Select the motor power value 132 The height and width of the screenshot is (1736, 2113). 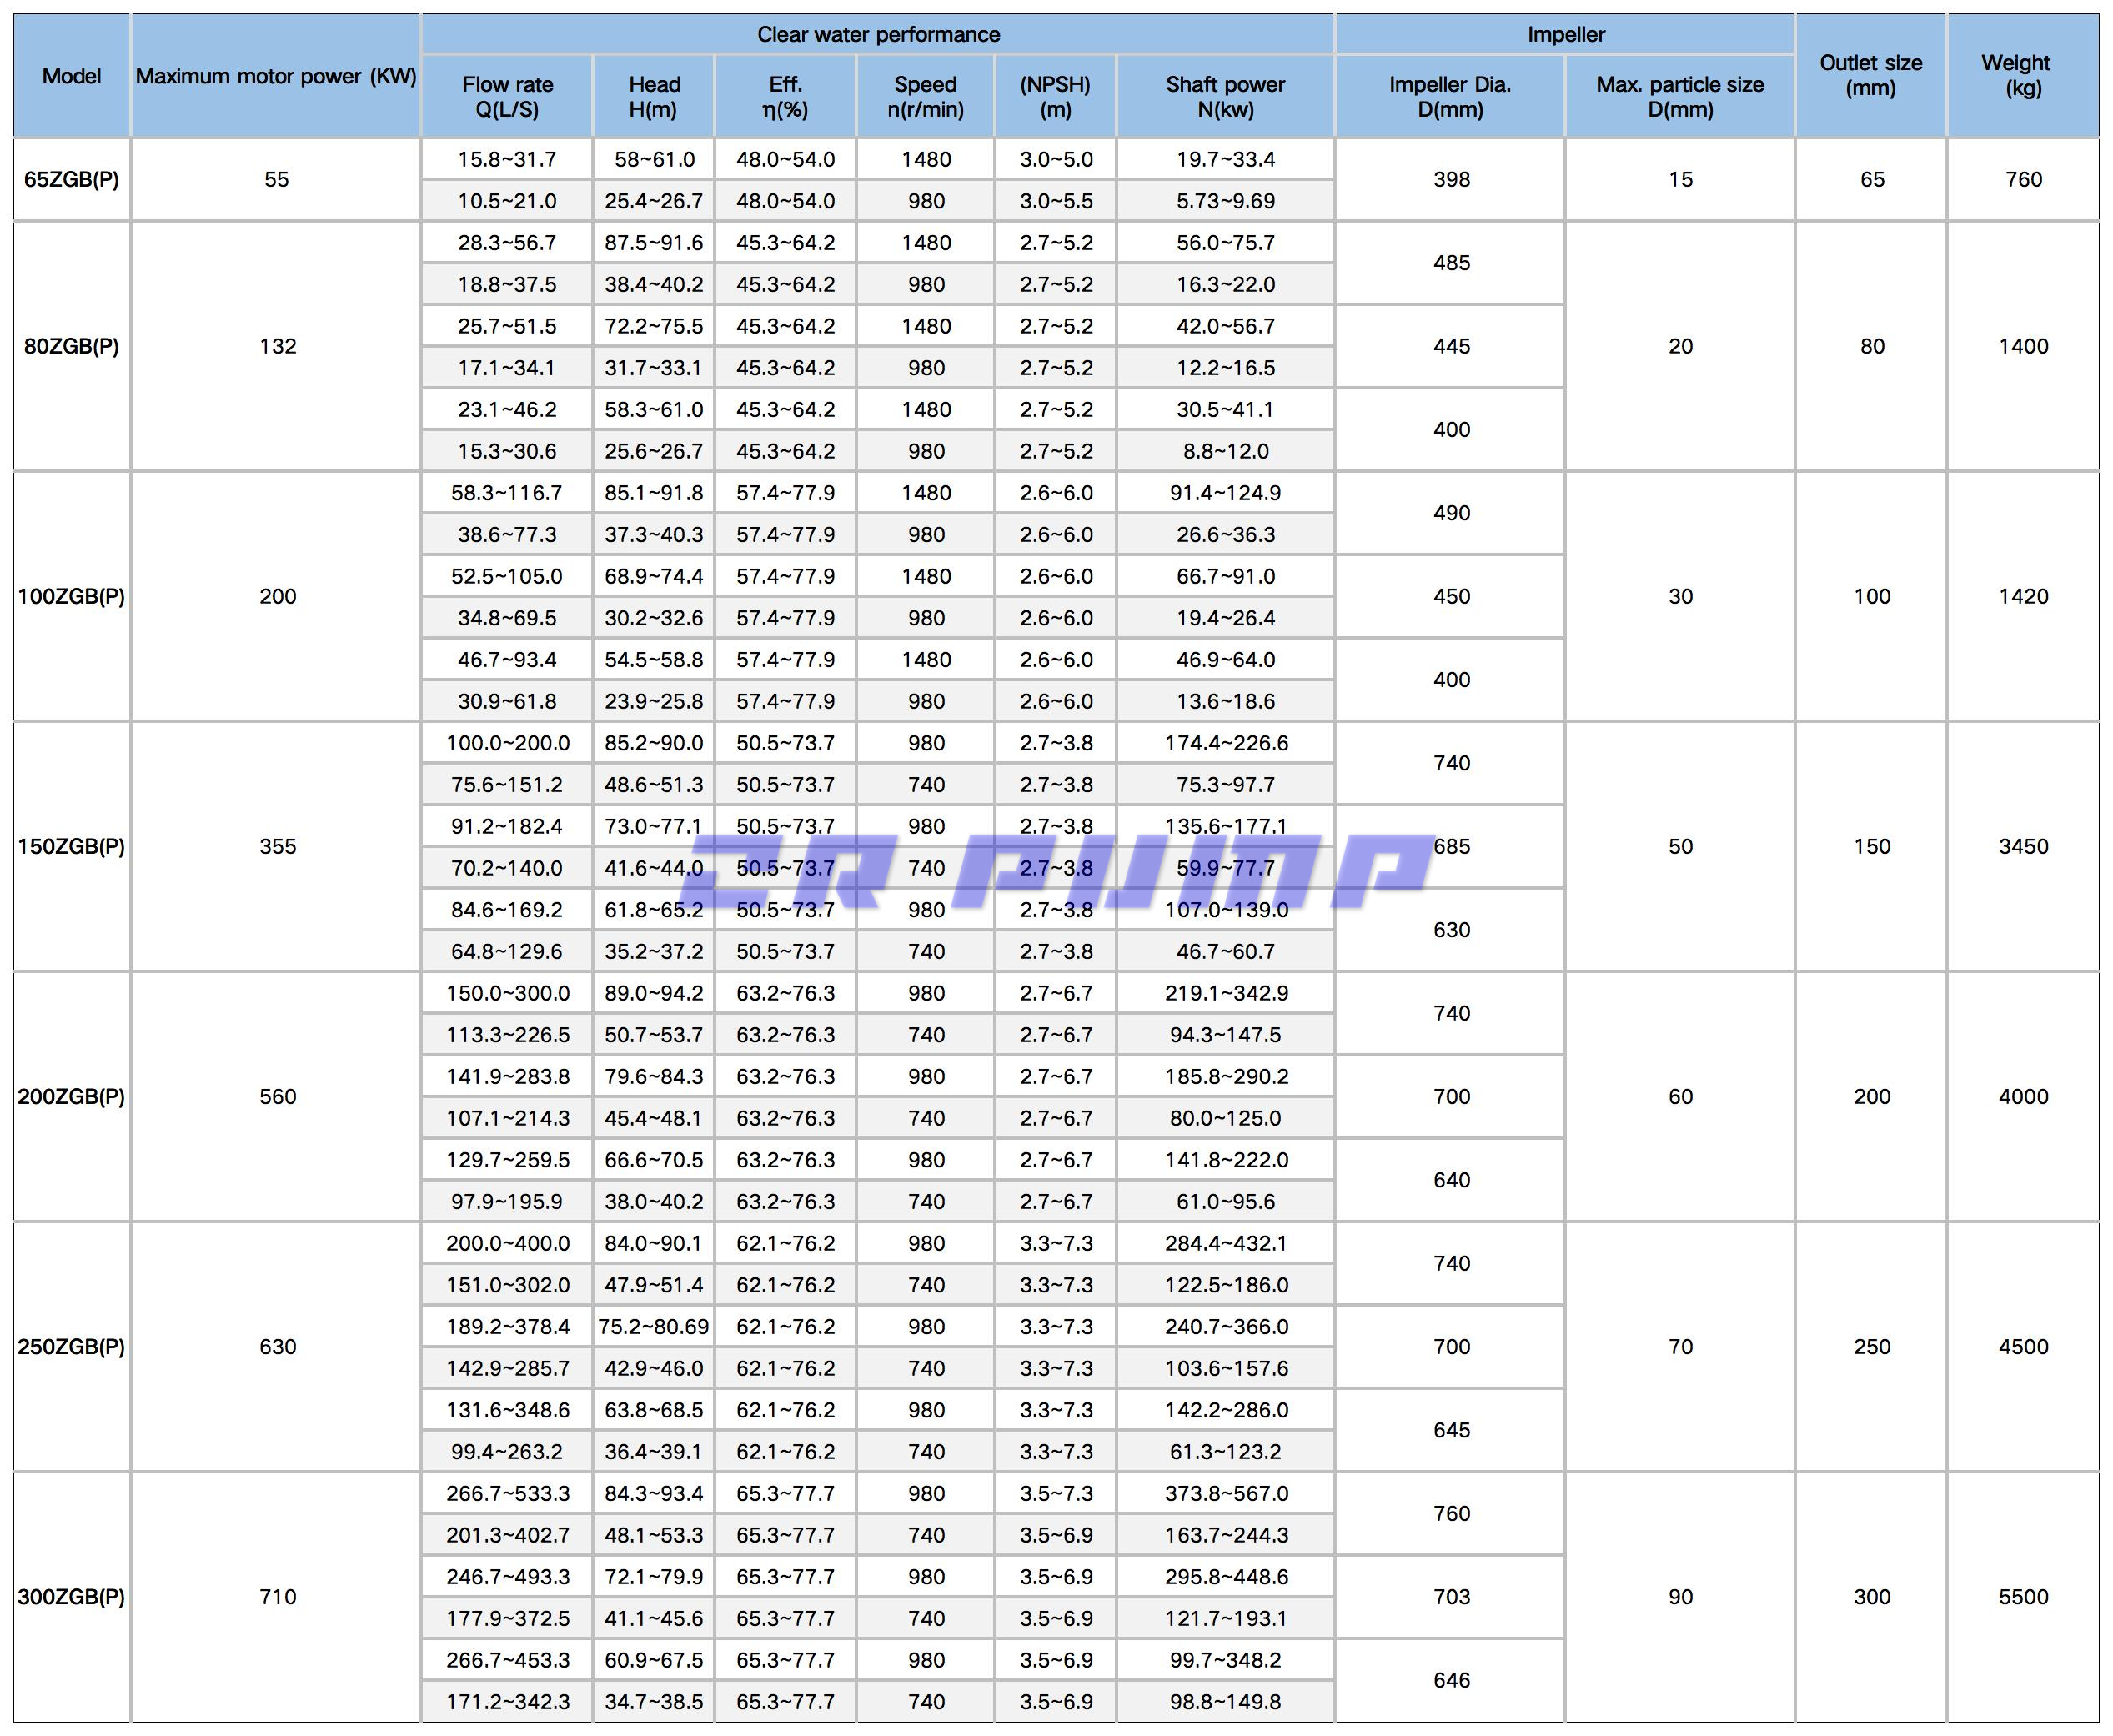(x=276, y=346)
